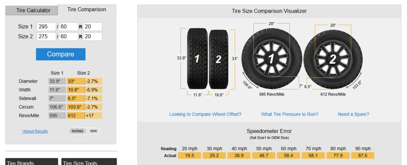This screenshot has height=165, width=407.
Task: Click Size 1 aspect ratio field
Action: 68,27
